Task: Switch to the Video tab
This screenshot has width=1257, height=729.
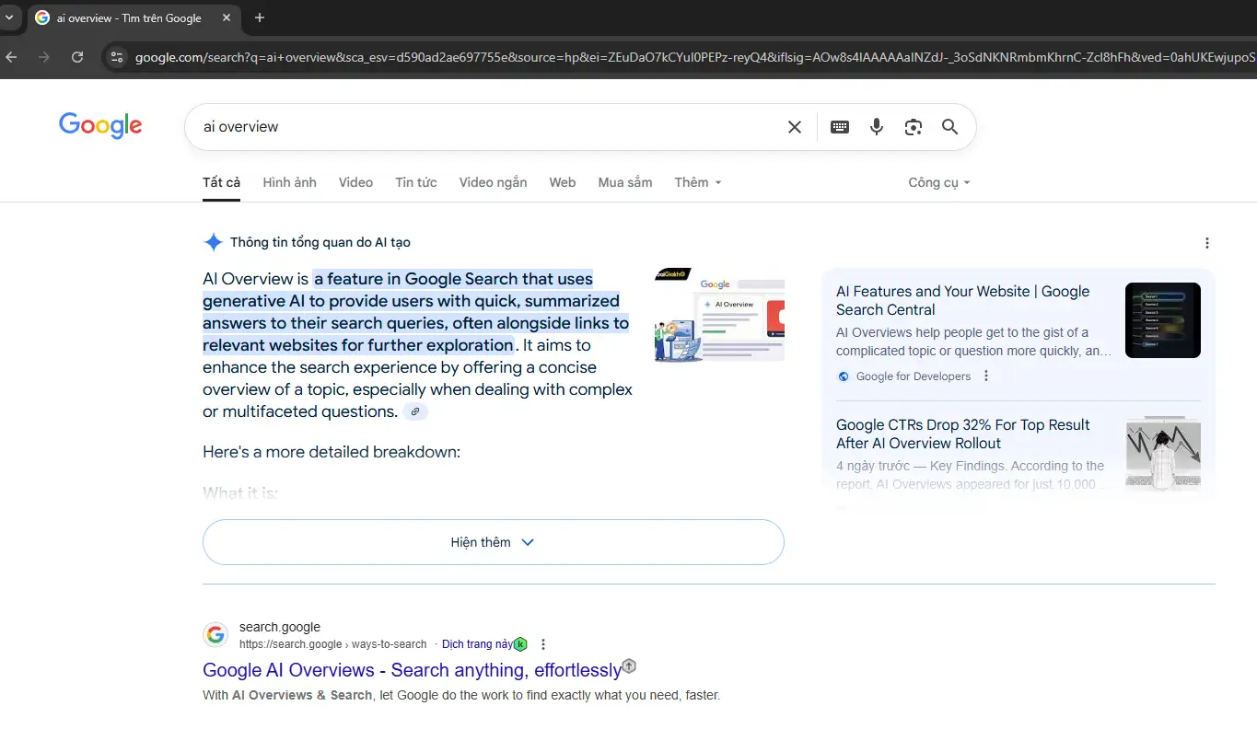Action: 355,182
